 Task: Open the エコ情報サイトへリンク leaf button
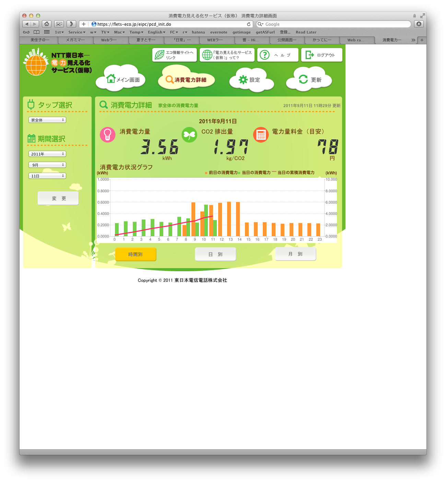coord(174,55)
